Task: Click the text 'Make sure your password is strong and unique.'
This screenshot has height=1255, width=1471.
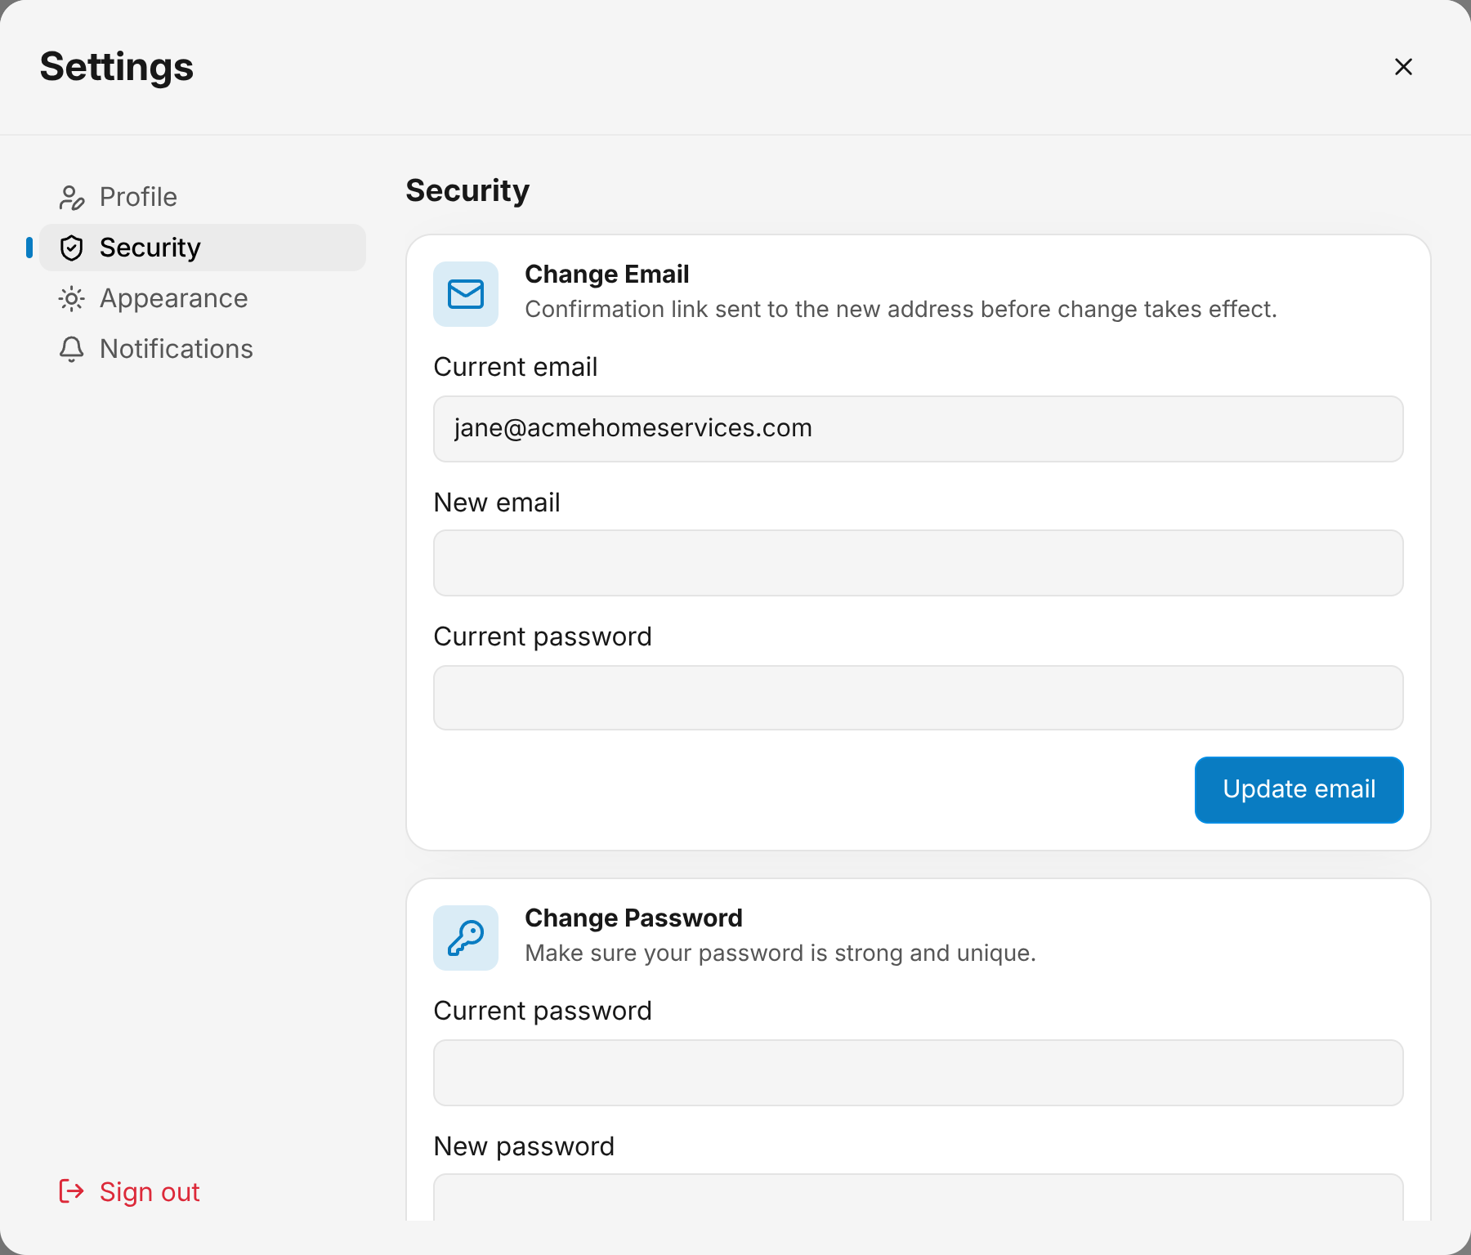Action: coord(780,954)
